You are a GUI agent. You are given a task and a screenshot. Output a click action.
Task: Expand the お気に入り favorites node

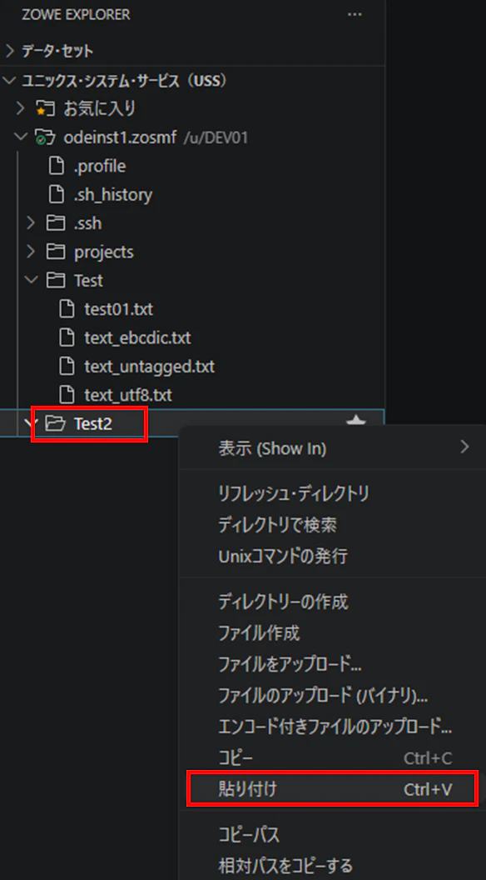(21, 108)
